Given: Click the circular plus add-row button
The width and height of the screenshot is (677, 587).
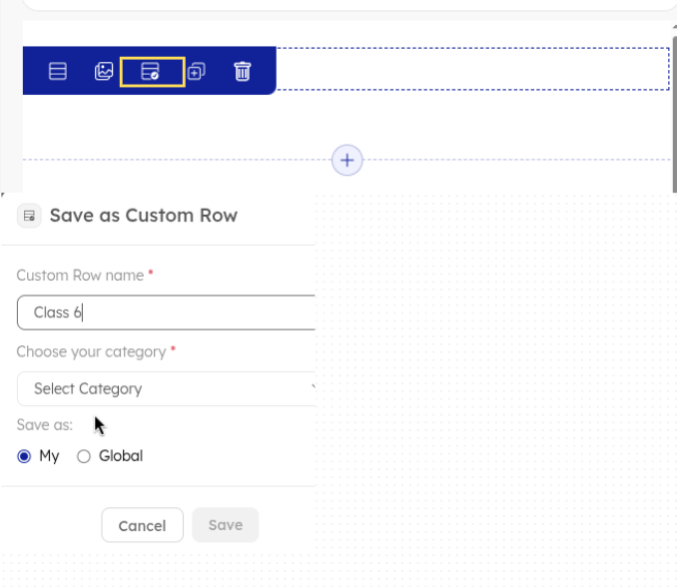Looking at the screenshot, I should click(346, 160).
